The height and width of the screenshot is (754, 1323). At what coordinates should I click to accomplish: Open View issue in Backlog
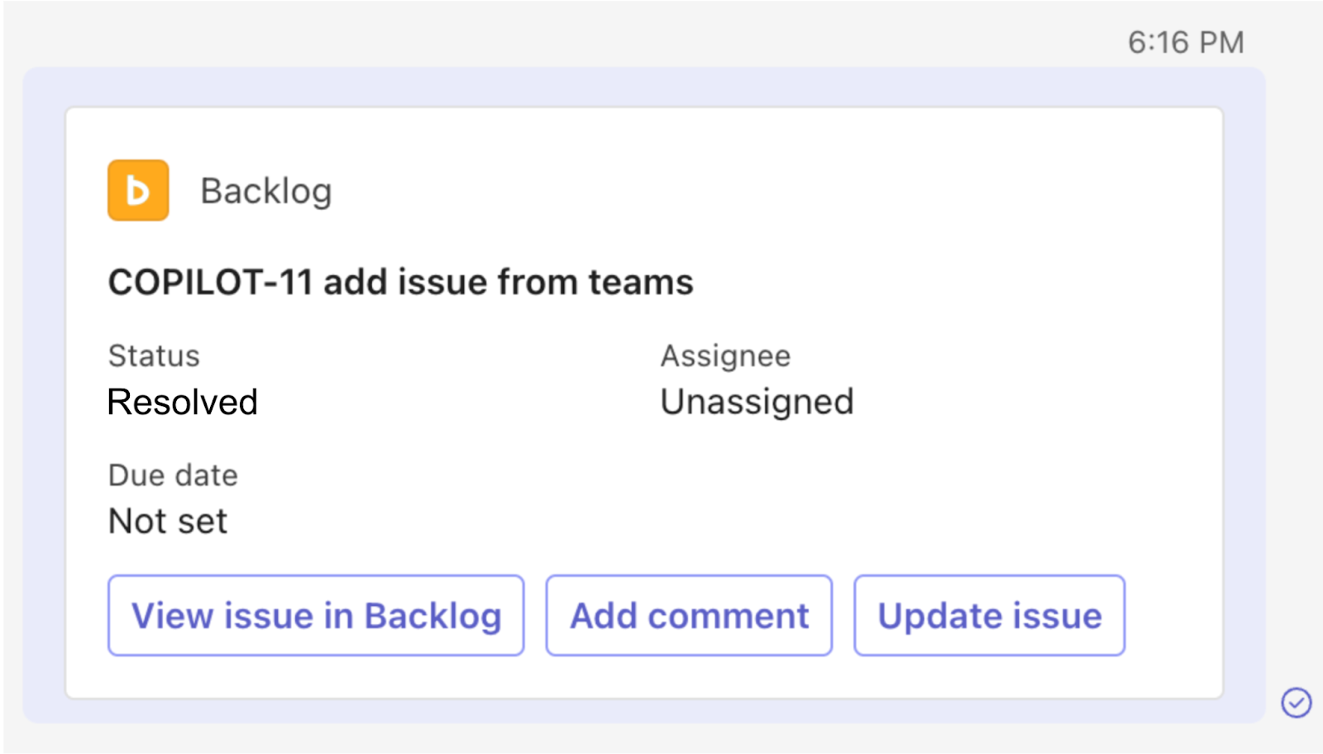(316, 616)
